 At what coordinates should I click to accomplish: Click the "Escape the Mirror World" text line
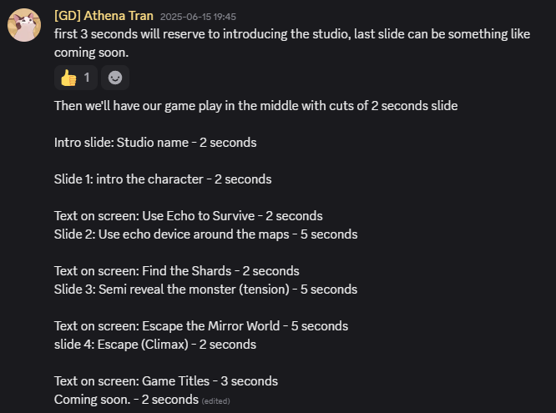(x=200, y=325)
